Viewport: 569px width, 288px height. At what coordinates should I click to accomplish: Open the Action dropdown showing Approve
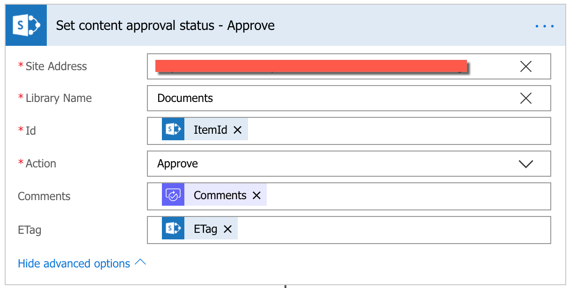pyautogui.click(x=525, y=164)
